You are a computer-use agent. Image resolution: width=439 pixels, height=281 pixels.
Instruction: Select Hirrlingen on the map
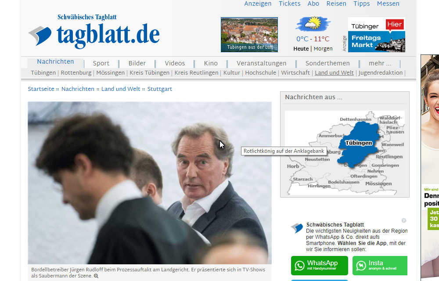pos(319,186)
